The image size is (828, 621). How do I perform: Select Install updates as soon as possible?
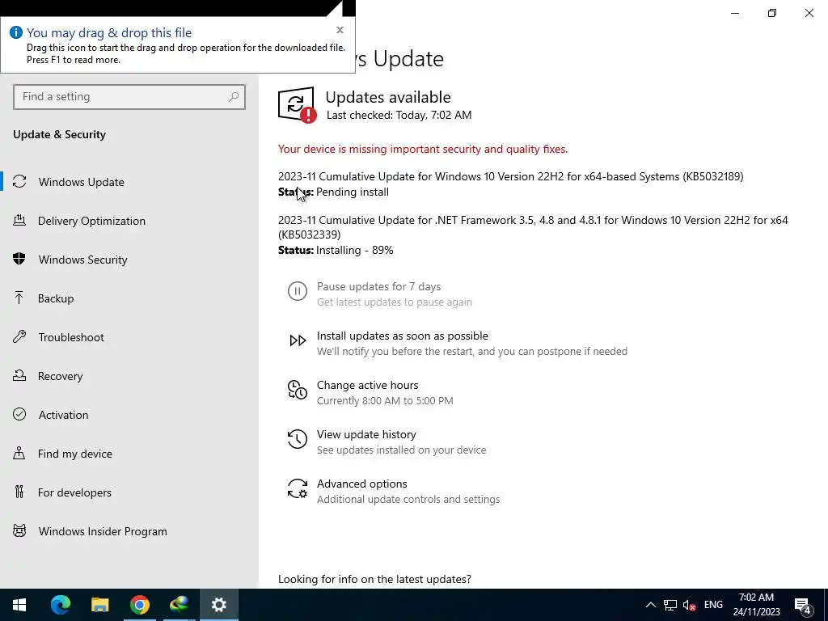tap(403, 336)
